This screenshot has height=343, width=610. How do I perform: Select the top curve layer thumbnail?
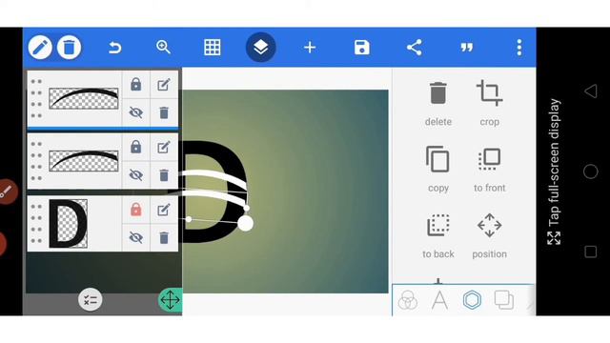pyautogui.click(x=84, y=98)
